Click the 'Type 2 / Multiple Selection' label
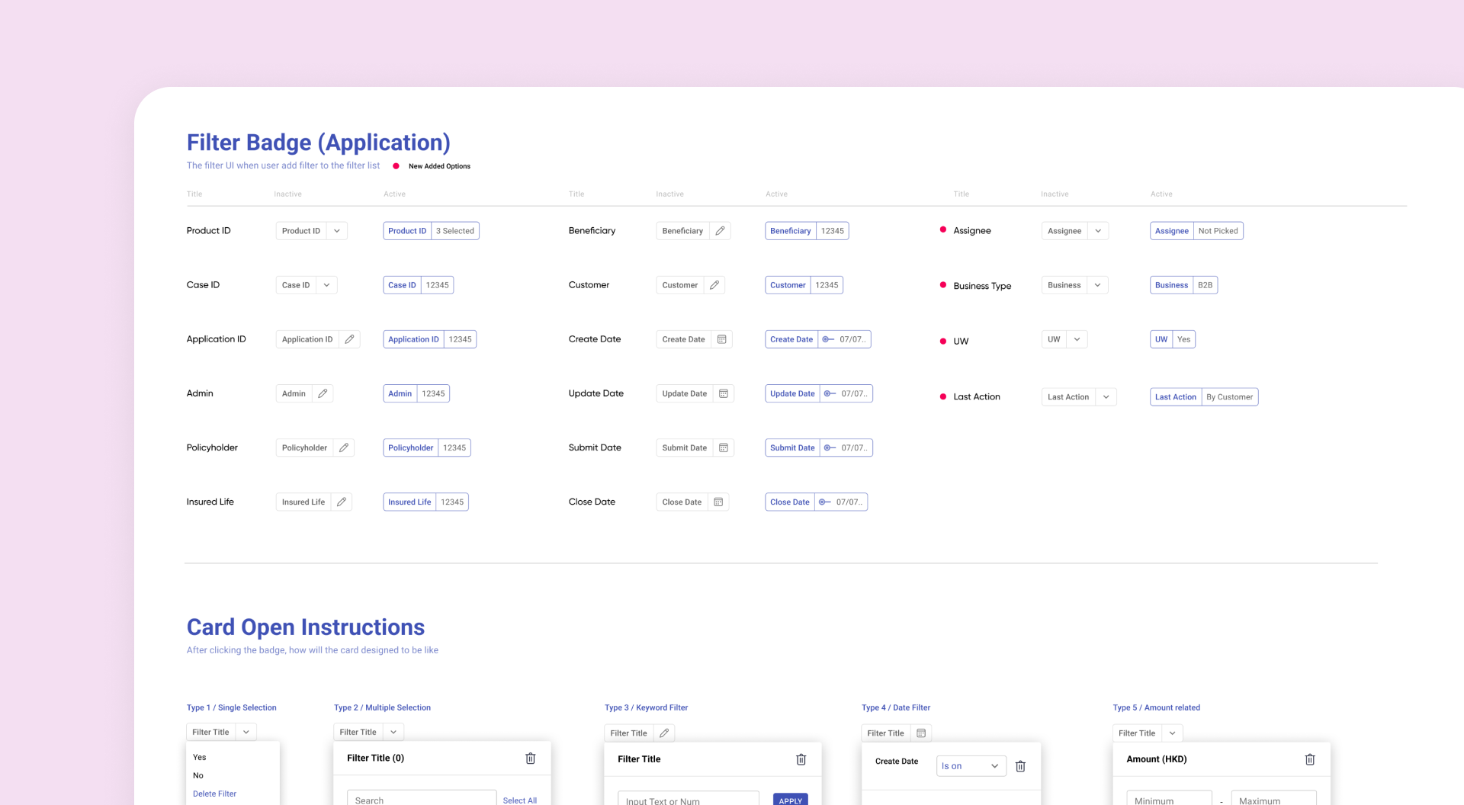1464x805 pixels. coord(382,707)
